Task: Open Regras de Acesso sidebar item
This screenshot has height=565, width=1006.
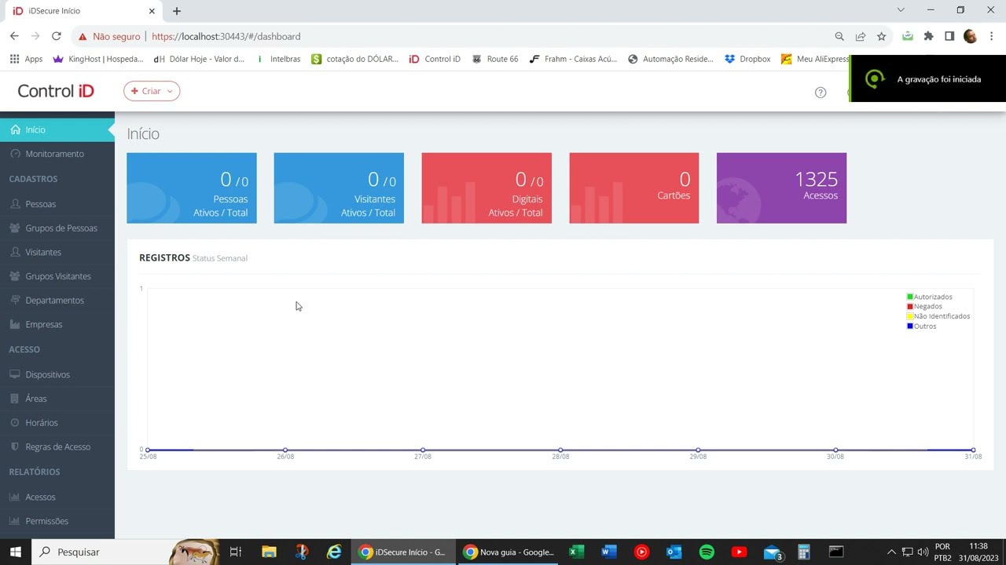Action: pos(57,447)
